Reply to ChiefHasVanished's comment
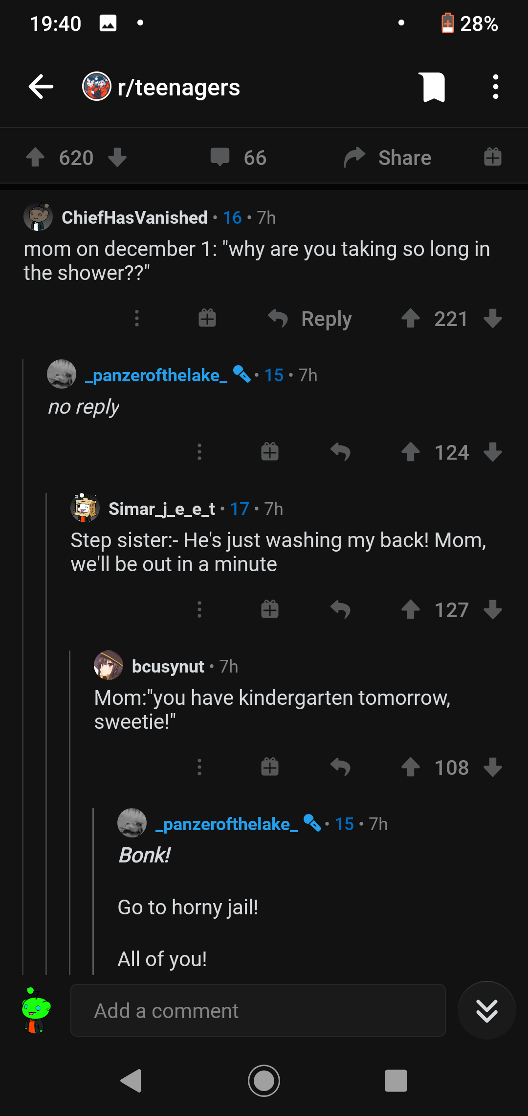 [x=310, y=319]
